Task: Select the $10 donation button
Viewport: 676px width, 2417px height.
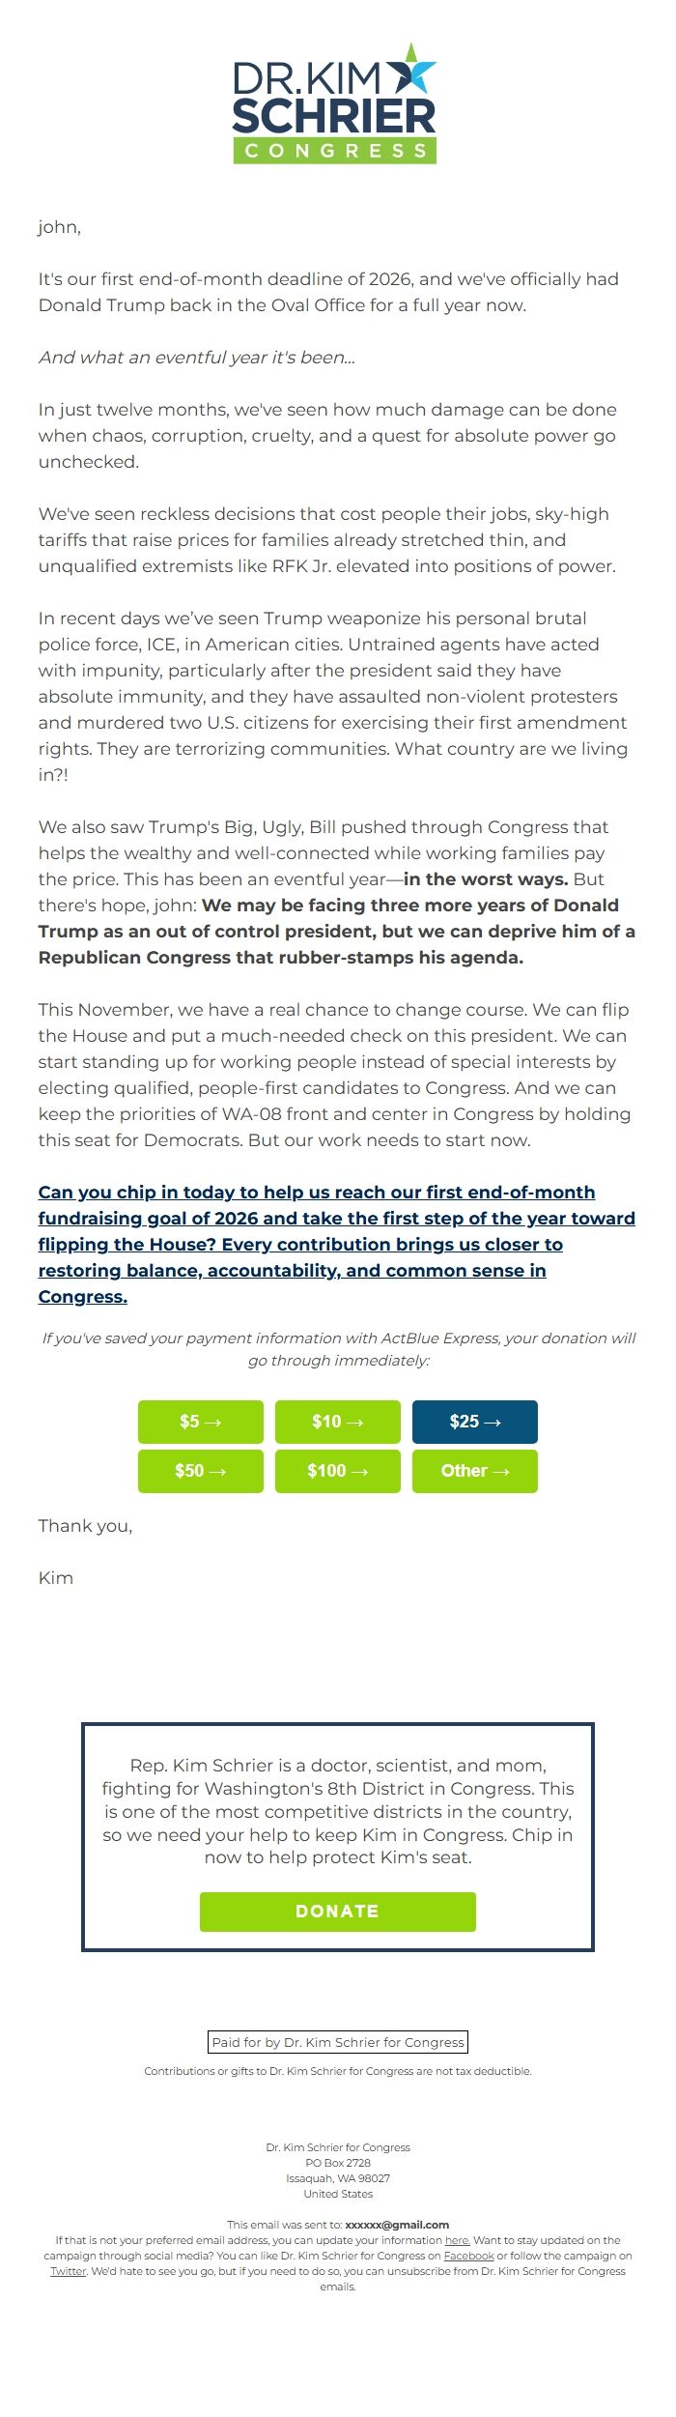Action: coord(337,1421)
